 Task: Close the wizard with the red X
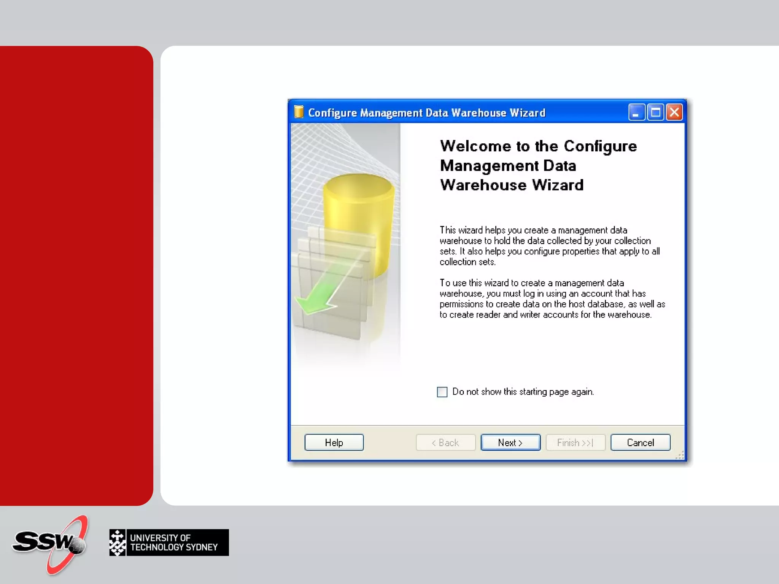point(674,113)
